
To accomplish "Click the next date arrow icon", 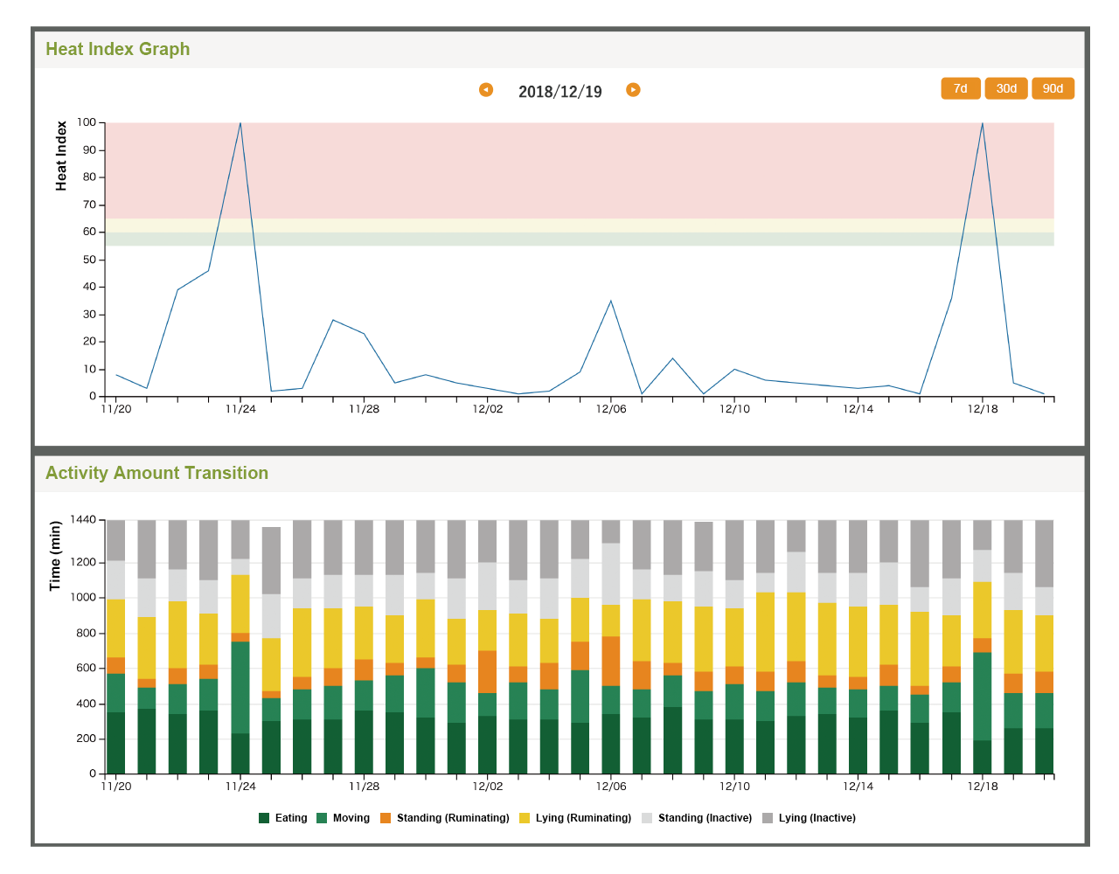I will 633,90.
